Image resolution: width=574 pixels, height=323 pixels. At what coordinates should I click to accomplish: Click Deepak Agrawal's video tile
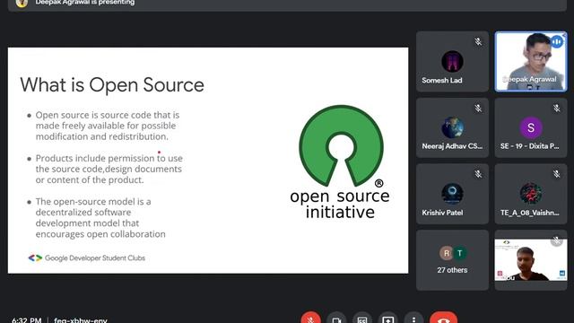click(531, 62)
